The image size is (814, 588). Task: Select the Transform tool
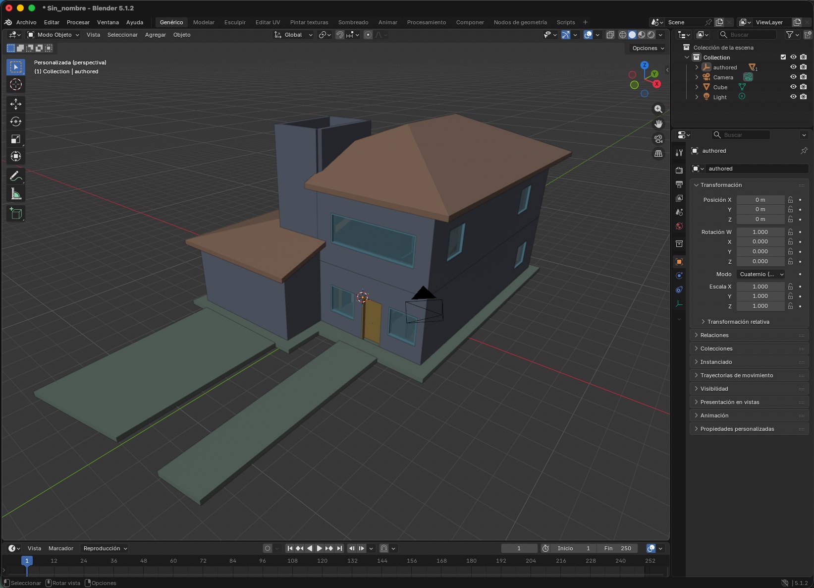pyautogui.click(x=16, y=156)
